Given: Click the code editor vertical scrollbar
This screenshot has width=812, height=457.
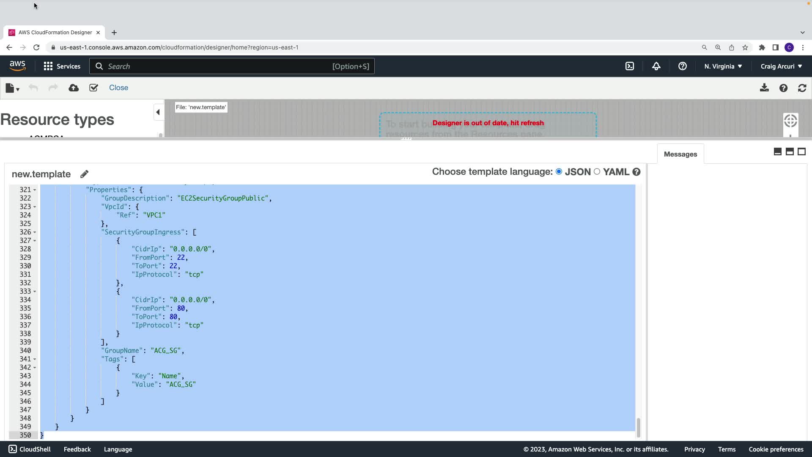Looking at the screenshot, I should click(x=638, y=427).
